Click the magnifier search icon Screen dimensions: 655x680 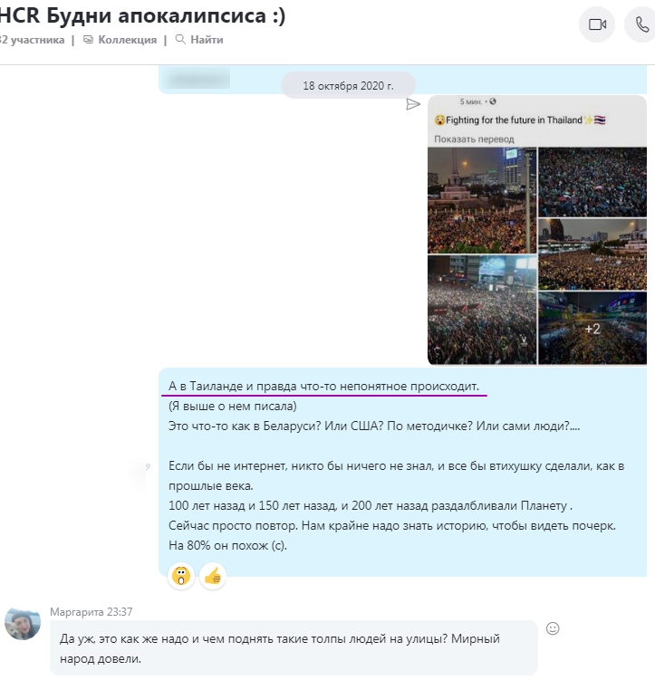[x=180, y=40]
